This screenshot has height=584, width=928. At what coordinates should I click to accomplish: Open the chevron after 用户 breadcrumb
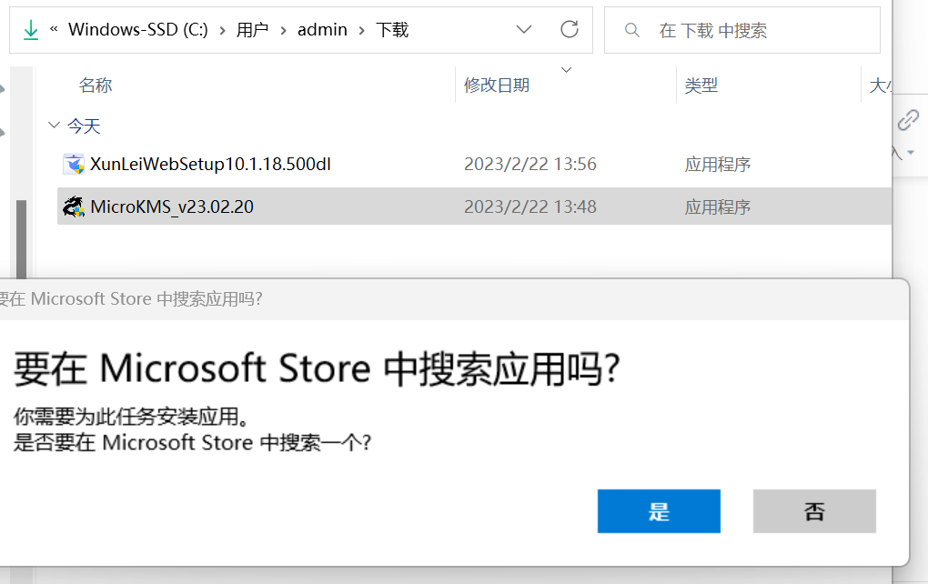pyautogui.click(x=284, y=30)
